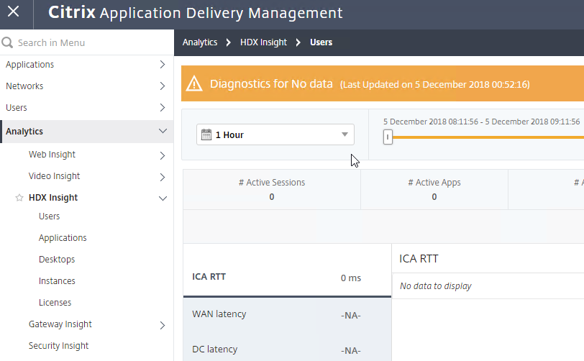Open Users under HDX Insight
584x361 pixels.
tap(49, 216)
